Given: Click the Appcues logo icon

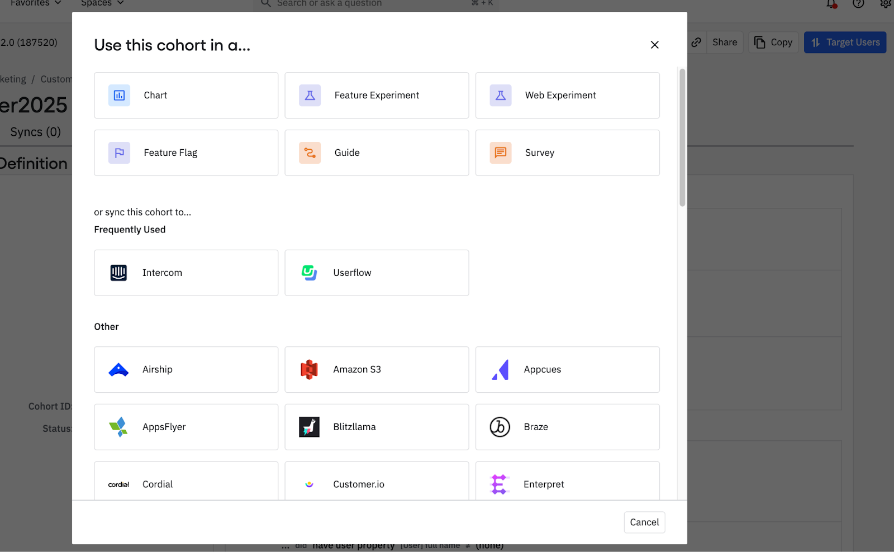Looking at the screenshot, I should click(x=500, y=370).
